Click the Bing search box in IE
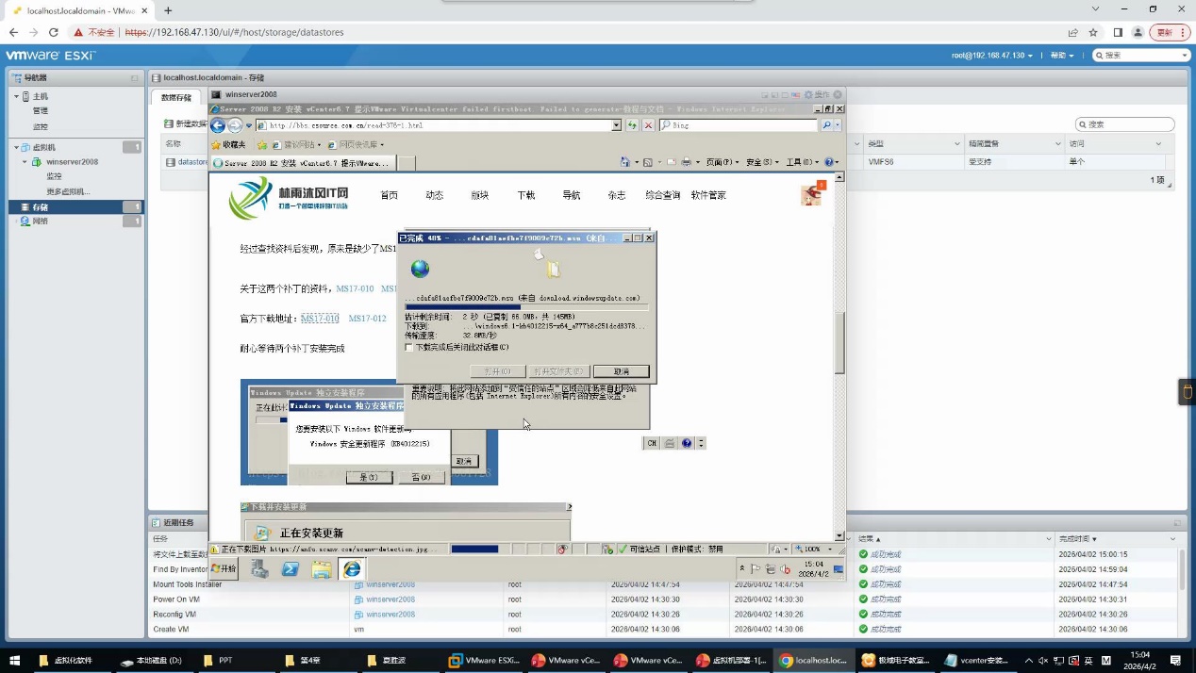The height and width of the screenshot is (673, 1196). click(x=739, y=125)
